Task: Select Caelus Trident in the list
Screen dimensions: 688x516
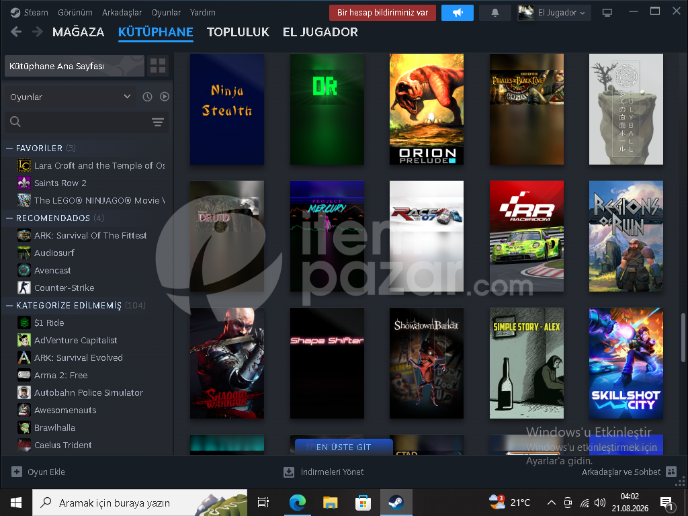Action: (x=62, y=445)
